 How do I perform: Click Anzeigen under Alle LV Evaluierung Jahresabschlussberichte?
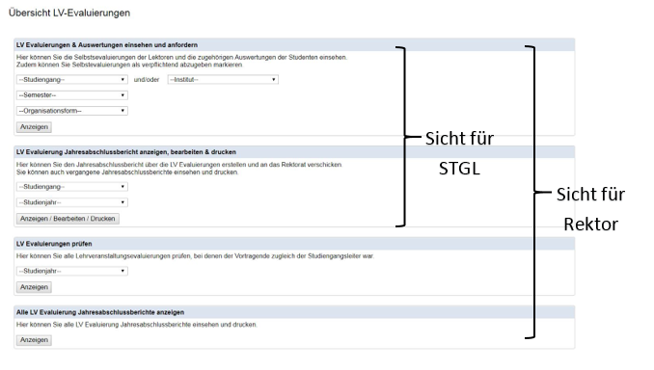click(34, 340)
